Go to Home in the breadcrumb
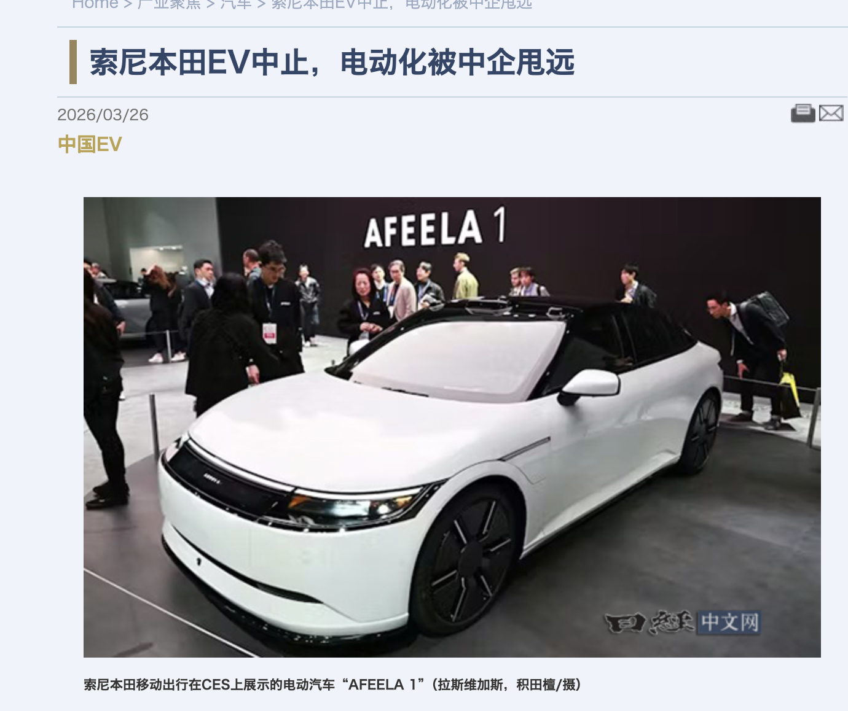Viewport: 848px width, 711px height. tap(95, 4)
